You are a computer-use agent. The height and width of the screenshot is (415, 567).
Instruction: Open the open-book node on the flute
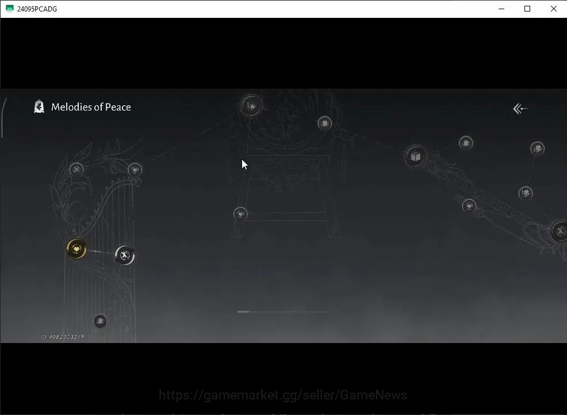416,157
